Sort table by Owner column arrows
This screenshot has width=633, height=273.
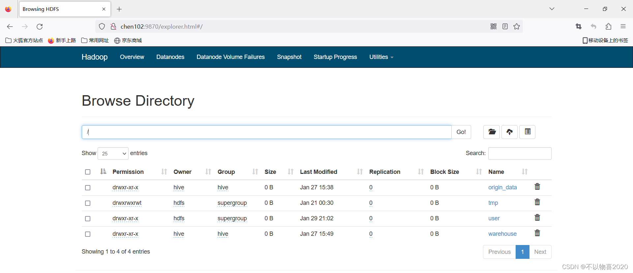[x=208, y=172]
